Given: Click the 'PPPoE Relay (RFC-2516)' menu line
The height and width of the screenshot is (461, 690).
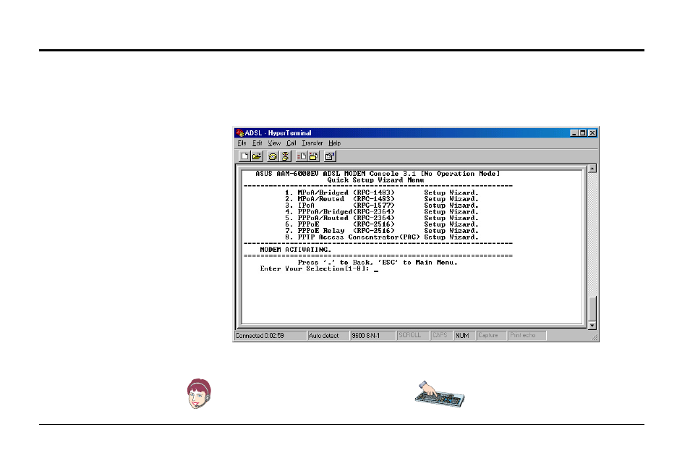Looking at the screenshot, I should [381, 231].
